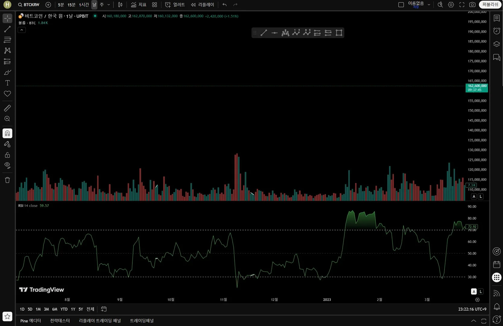Toggle hide all drawings eye icon
503x326 pixels.
pos(7,165)
